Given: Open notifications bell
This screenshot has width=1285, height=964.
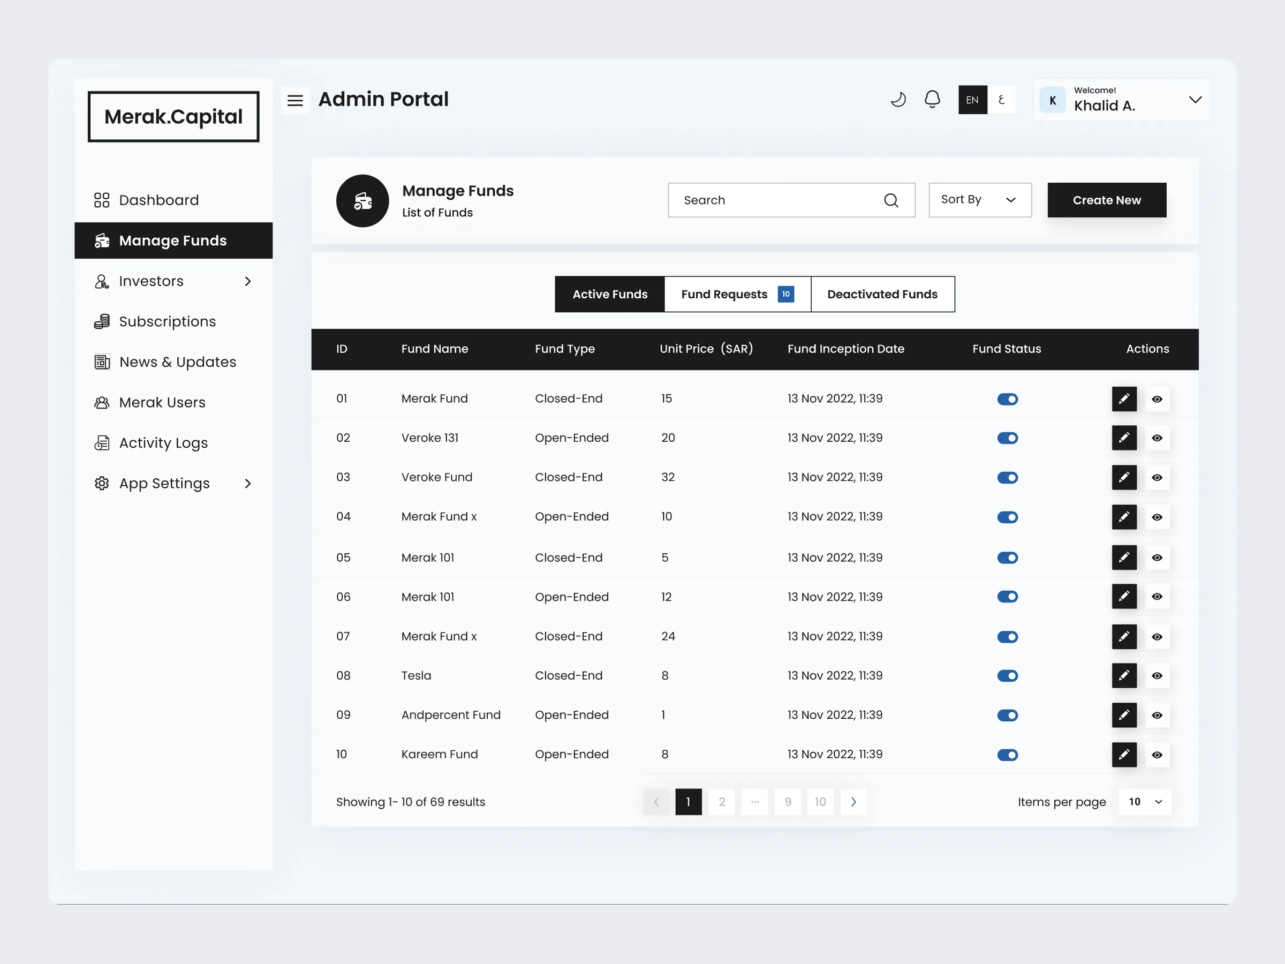Looking at the screenshot, I should tap(932, 100).
